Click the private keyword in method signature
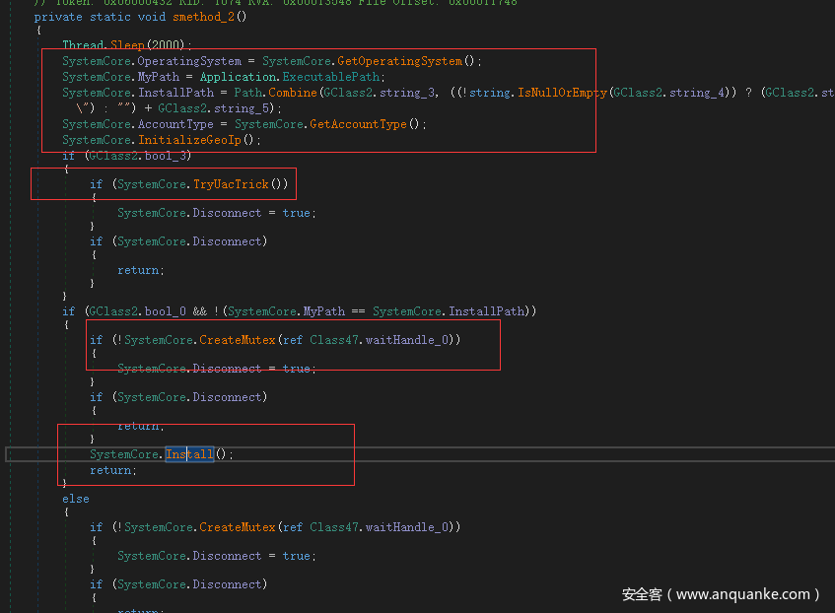835x613 pixels. 57,17
